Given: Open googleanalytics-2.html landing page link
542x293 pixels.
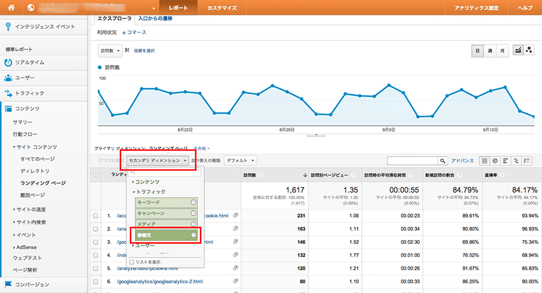Looking at the screenshot, I should 157,281.
